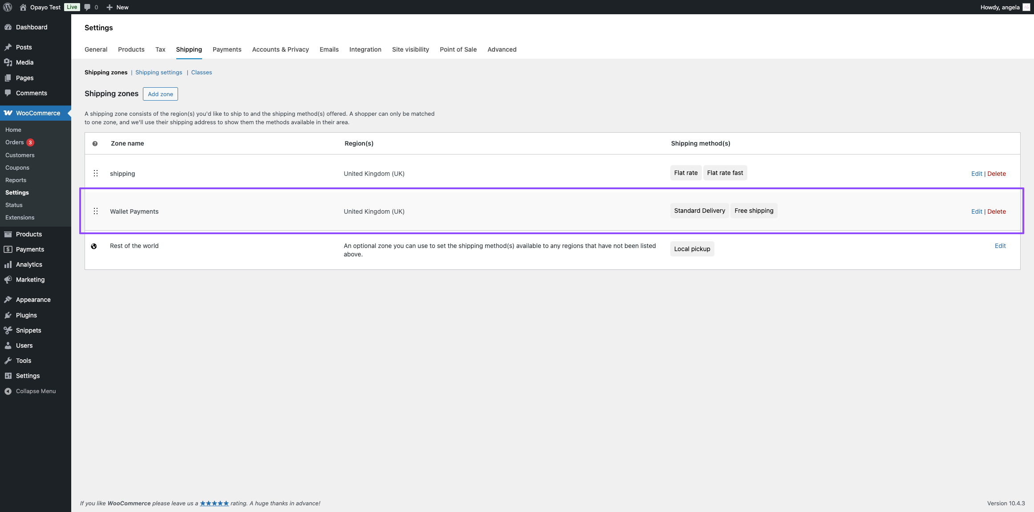Open the Howdy, angela account menu

(1000, 7)
